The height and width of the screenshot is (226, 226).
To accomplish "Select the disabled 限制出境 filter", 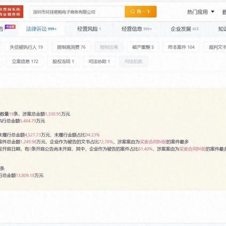I will click(109, 47).
